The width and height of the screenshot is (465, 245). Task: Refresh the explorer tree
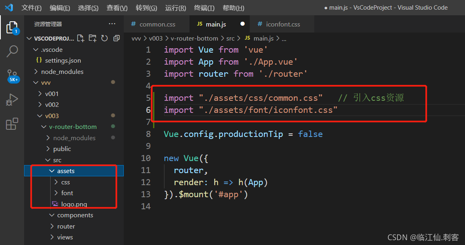pyautogui.click(x=104, y=38)
